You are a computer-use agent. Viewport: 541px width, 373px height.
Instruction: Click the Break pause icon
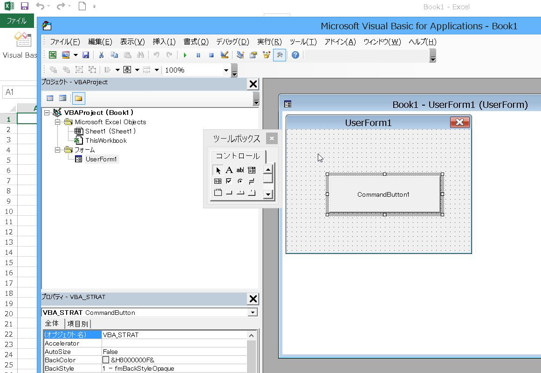click(198, 55)
